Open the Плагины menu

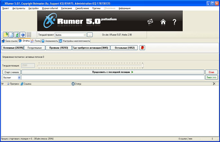[96, 9]
